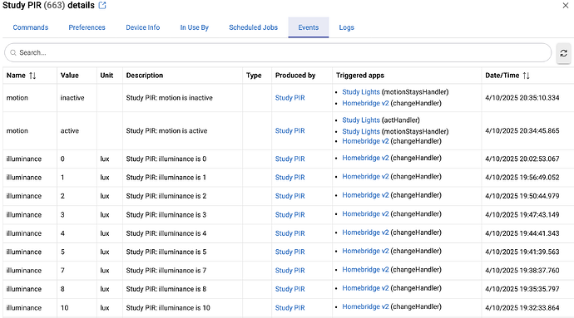Switch to the Commands tab
Image resolution: width=574 pixels, height=318 pixels.
pyautogui.click(x=31, y=27)
